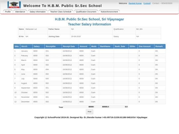
Task: Click the Due Amount column header
Action: pos(146,46)
